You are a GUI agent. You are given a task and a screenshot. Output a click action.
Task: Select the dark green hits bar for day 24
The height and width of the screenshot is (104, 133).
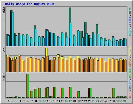(x=97, y=29)
